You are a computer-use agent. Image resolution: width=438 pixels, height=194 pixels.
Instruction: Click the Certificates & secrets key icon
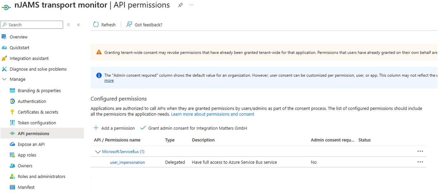12,112
